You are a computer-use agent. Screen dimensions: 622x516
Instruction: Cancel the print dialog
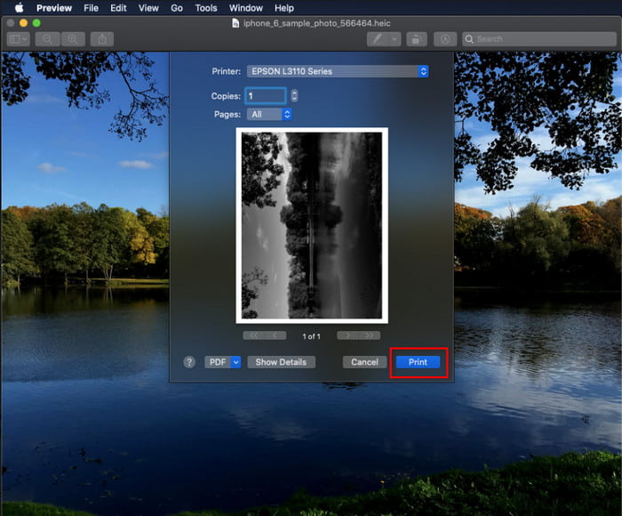tap(364, 362)
